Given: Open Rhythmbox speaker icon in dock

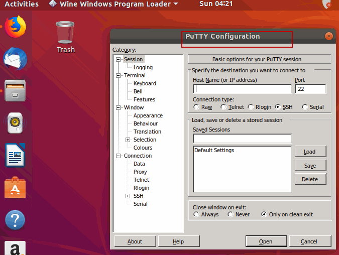Looking at the screenshot, I should (x=15, y=123).
